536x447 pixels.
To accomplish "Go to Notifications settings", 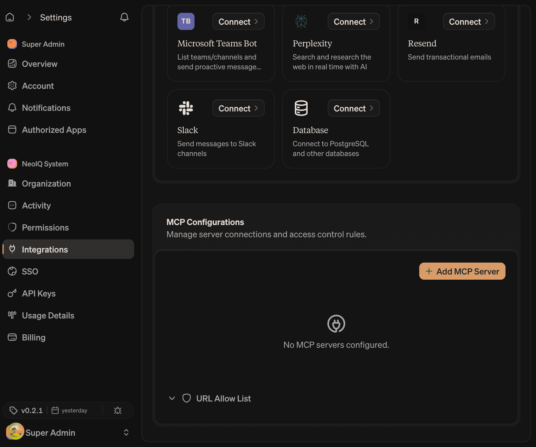I will (x=68, y=108).
